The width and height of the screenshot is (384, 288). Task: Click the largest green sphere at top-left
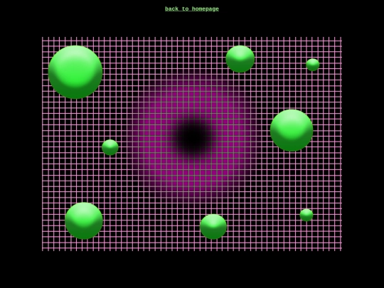(x=75, y=72)
